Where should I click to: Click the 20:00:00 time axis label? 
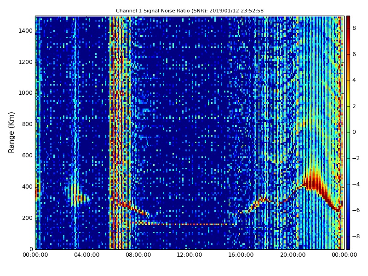pyautogui.click(x=293, y=255)
